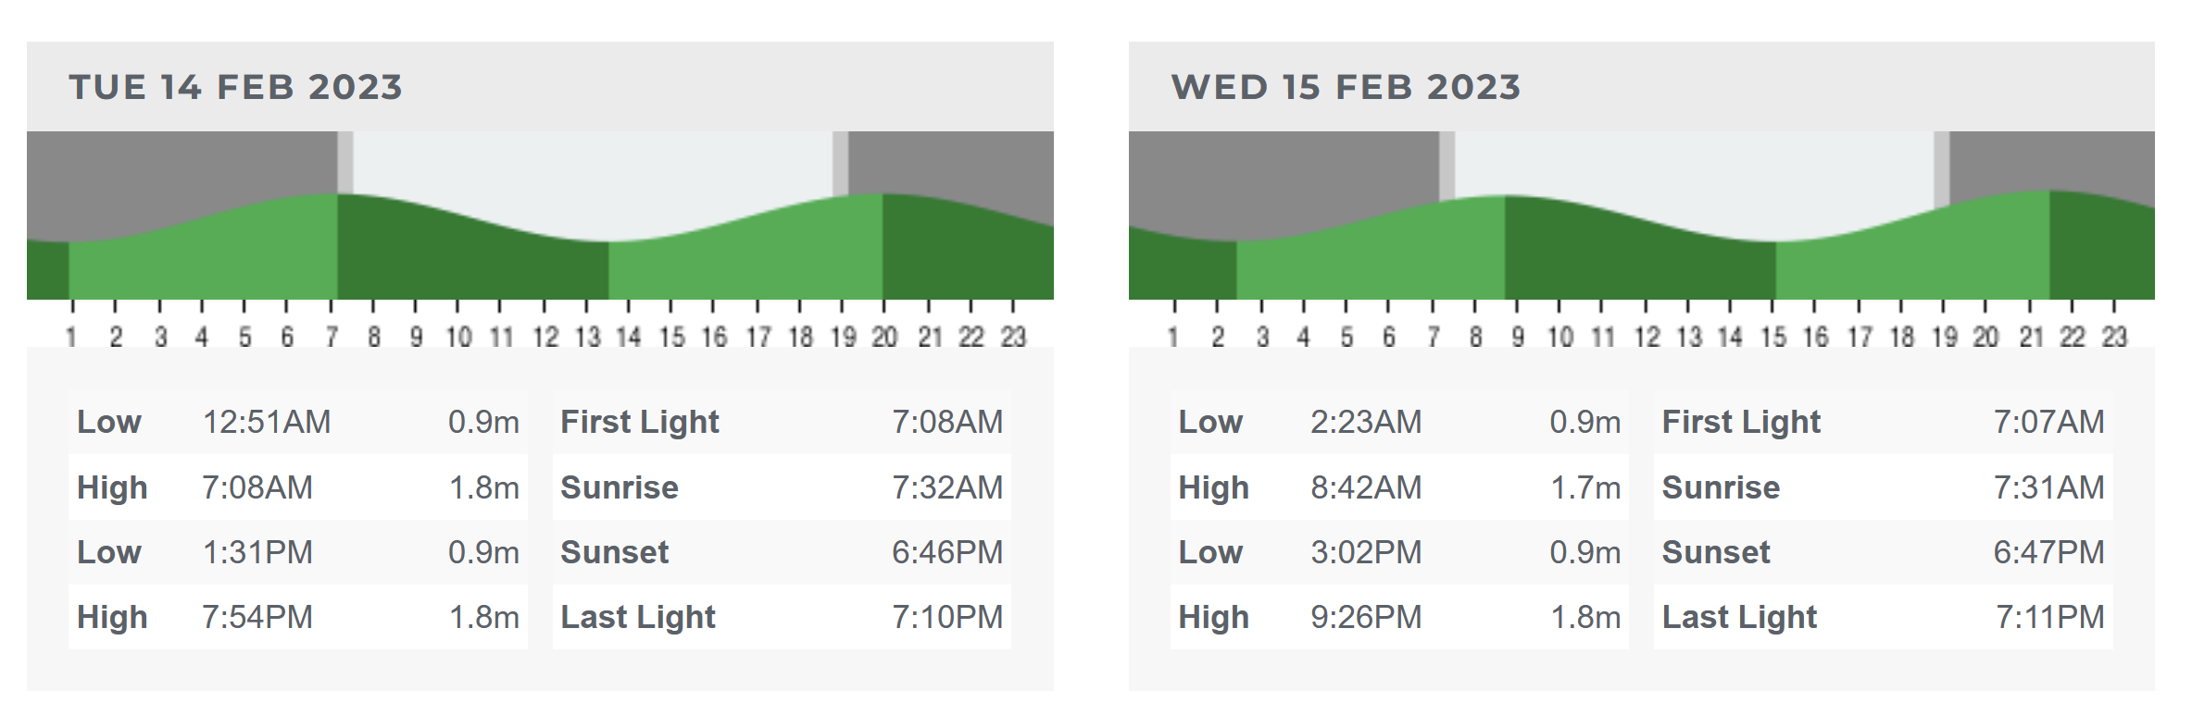Click Tuesday's Last Light 7:10PM row

pyautogui.click(x=782, y=617)
